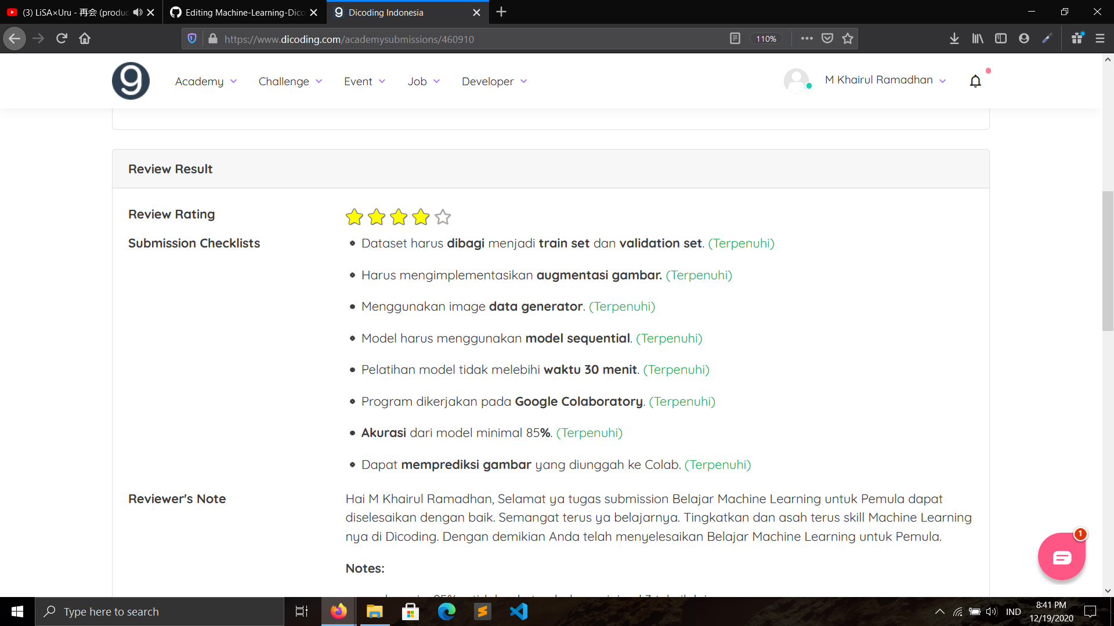Save page to Pocket icon
The height and width of the screenshot is (626, 1114).
click(x=827, y=39)
